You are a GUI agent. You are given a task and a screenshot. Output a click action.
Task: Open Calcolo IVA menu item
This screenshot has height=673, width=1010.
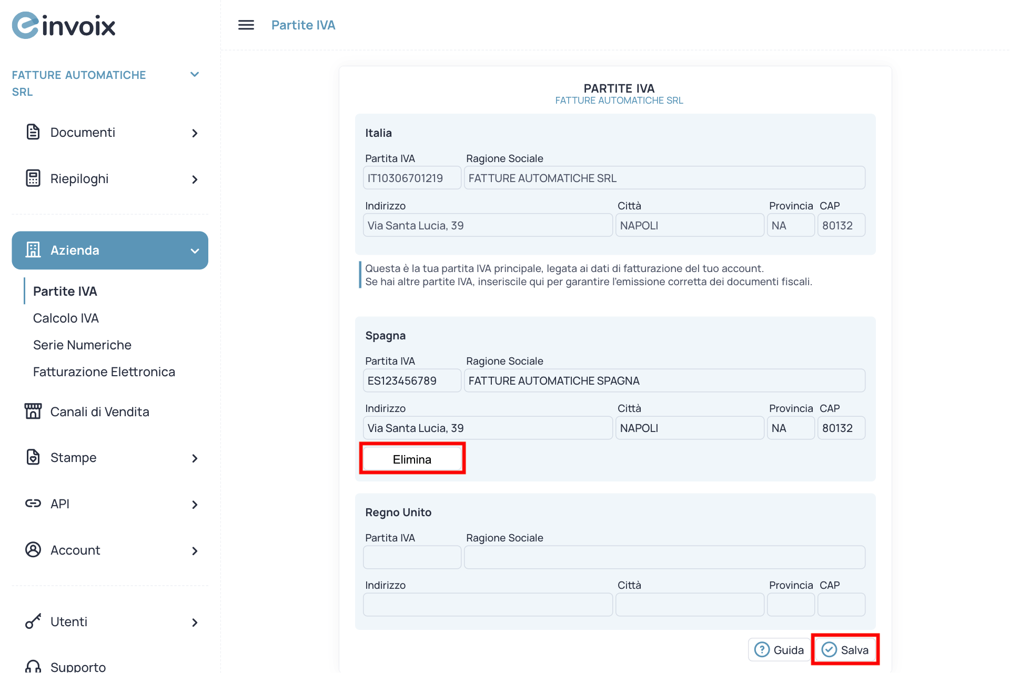pyautogui.click(x=66, y=318)
